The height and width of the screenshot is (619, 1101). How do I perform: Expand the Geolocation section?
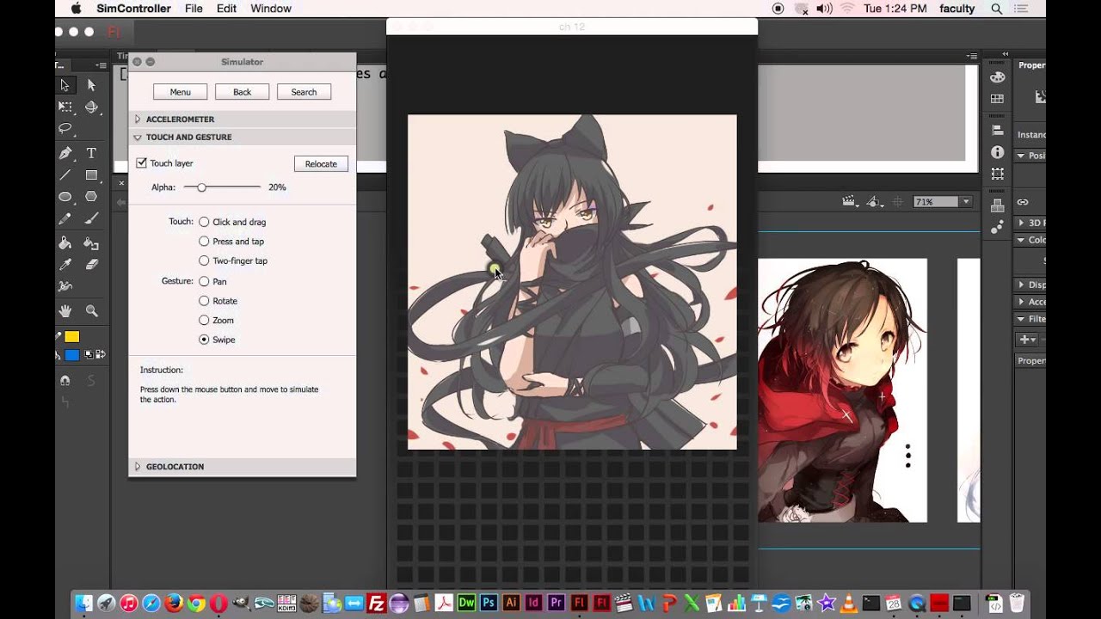point(138,467)
